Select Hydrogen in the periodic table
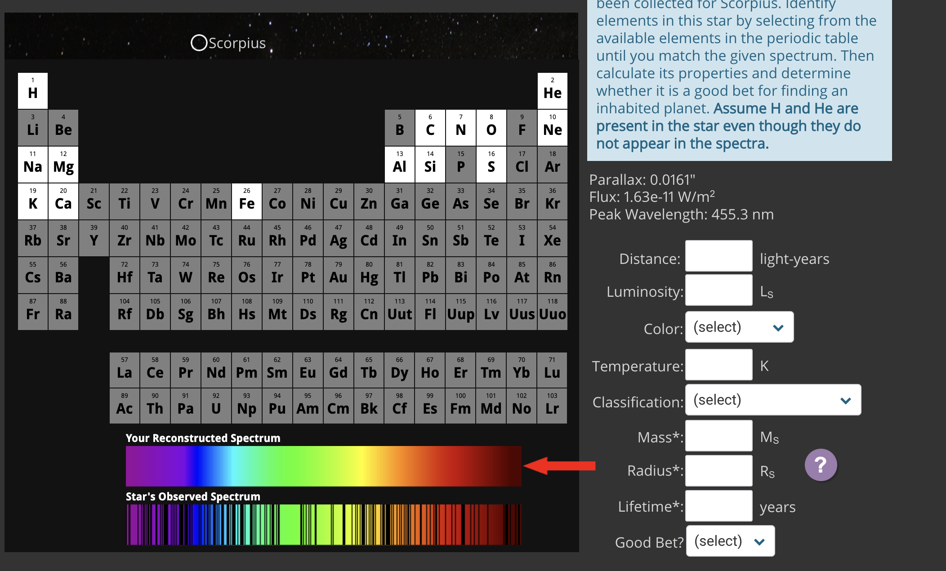The height and width of the screenshot is (571, 946). pos(32,90)
